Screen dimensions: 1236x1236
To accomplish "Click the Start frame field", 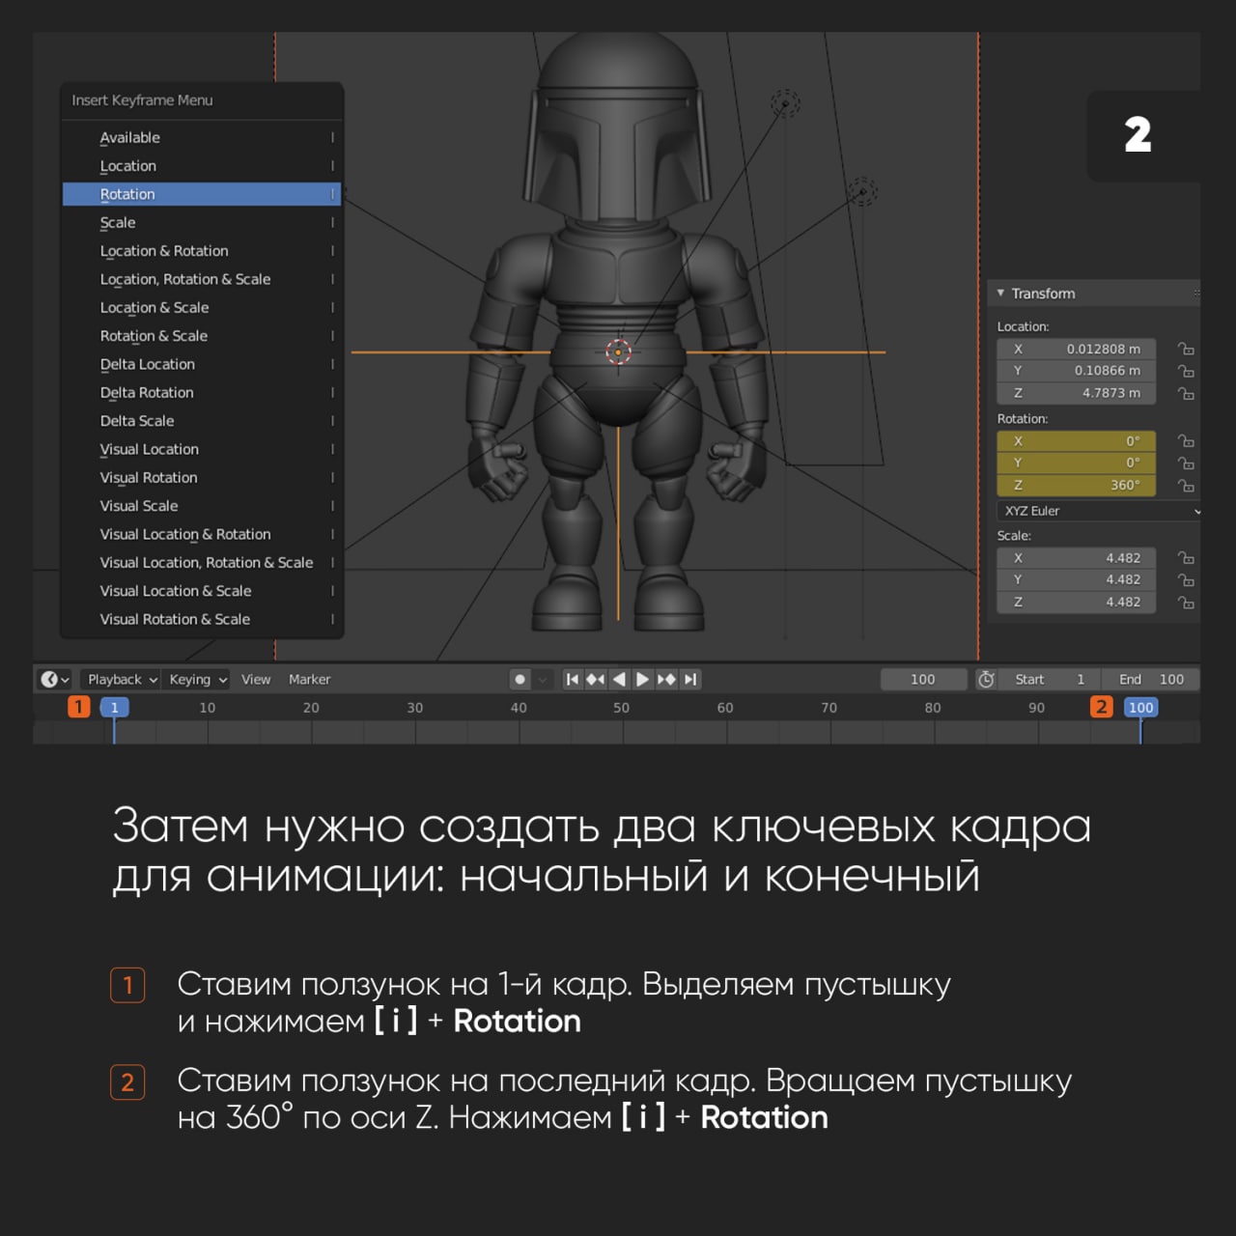I will pos(1050,680).
